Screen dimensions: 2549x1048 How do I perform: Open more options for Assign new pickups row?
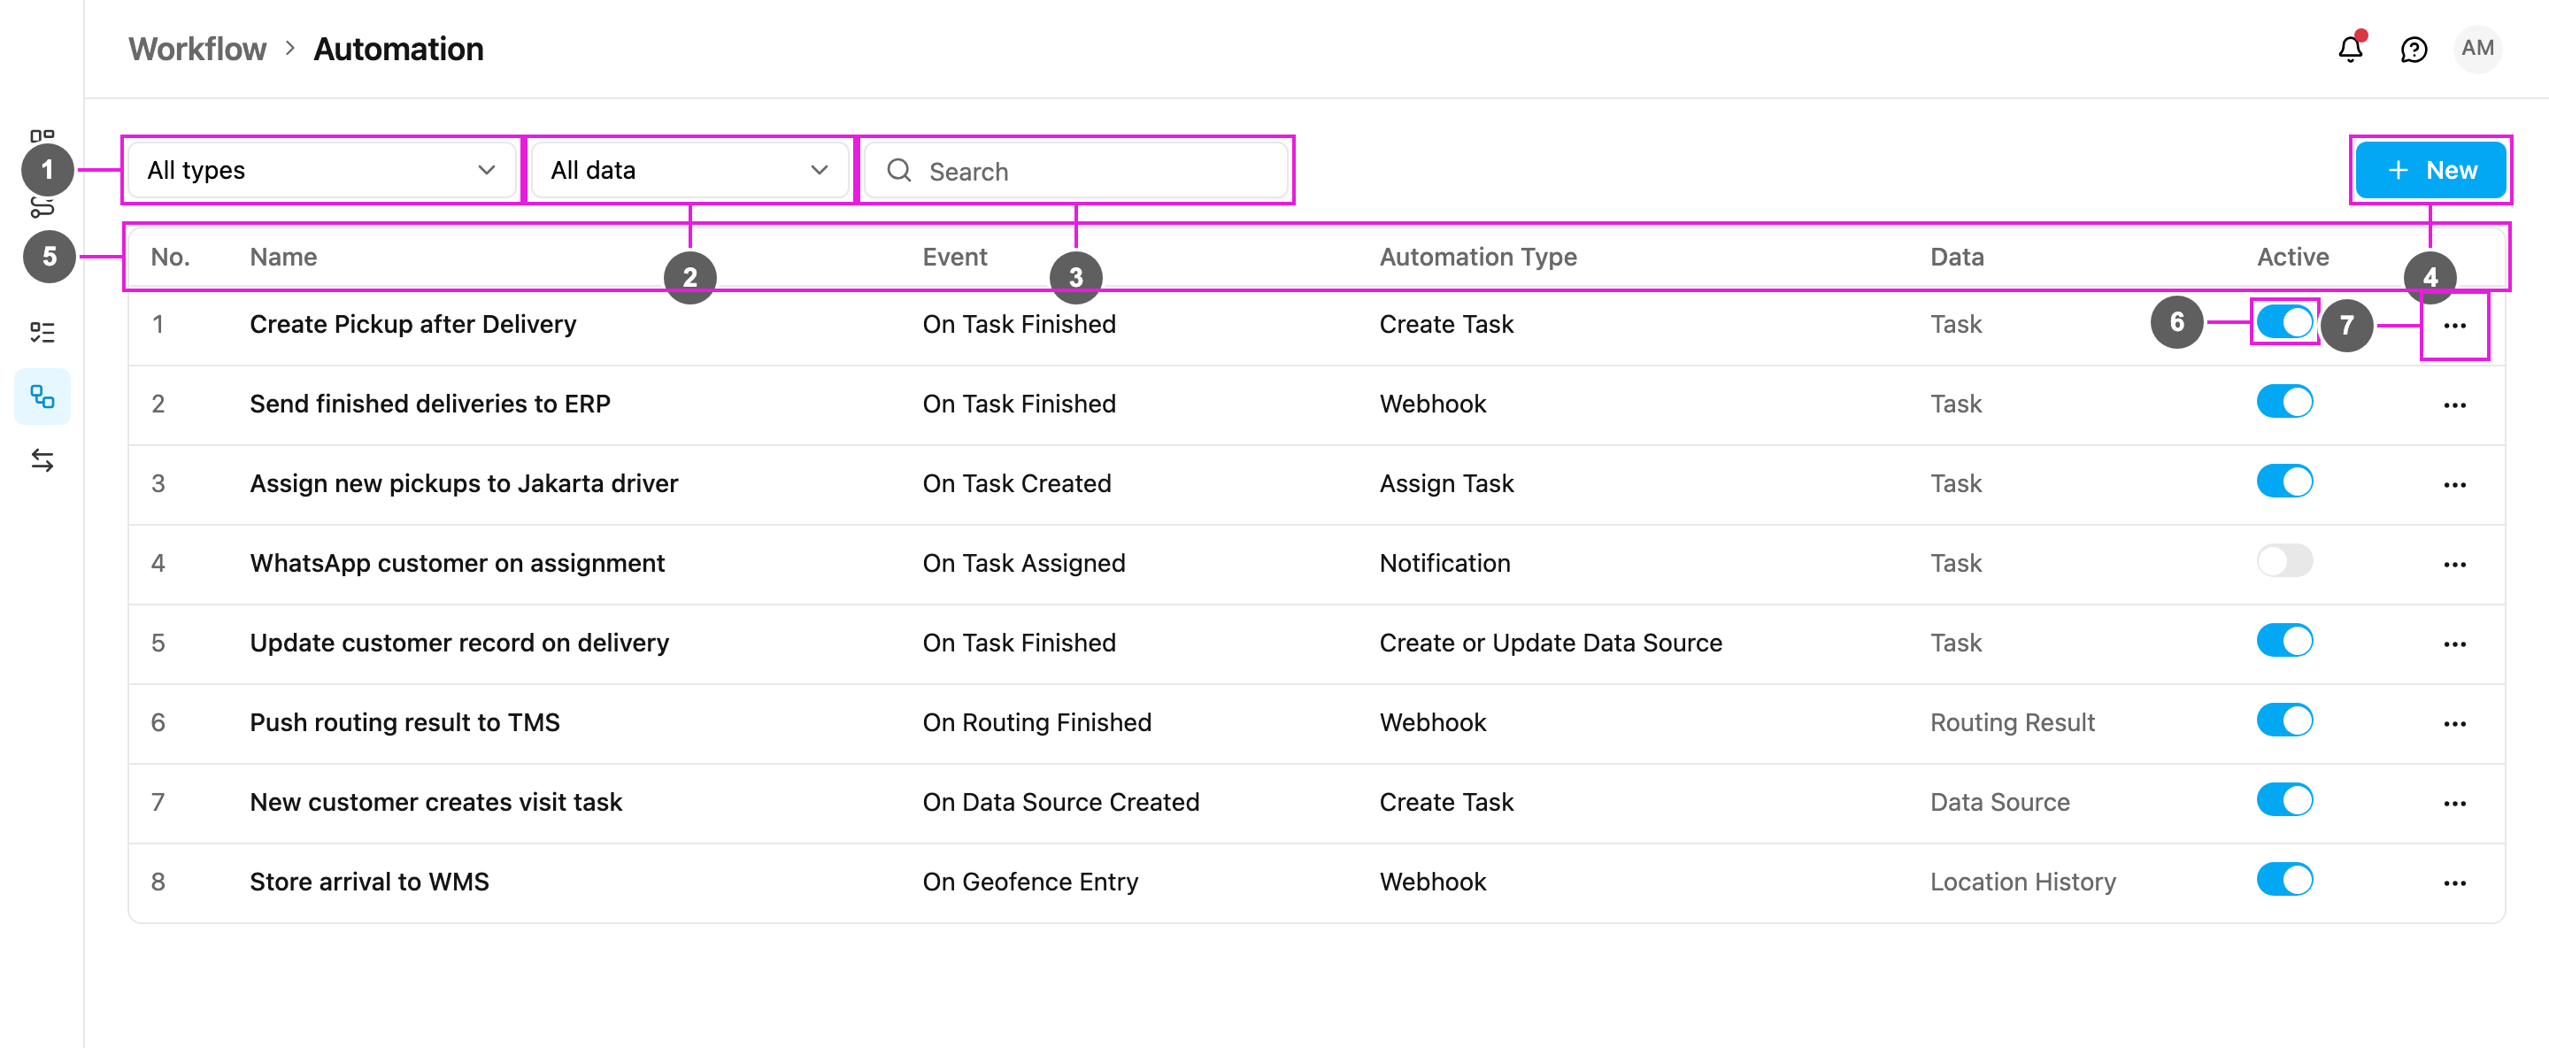coord(2454,485)
